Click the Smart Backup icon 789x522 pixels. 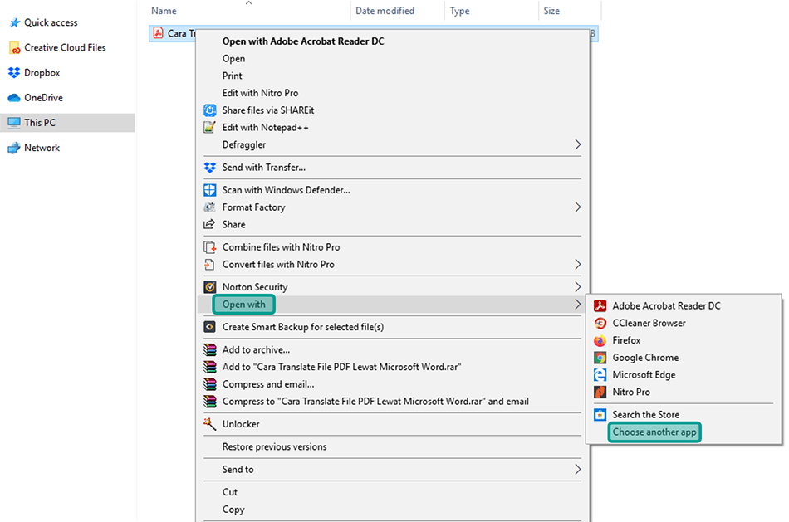209,327
